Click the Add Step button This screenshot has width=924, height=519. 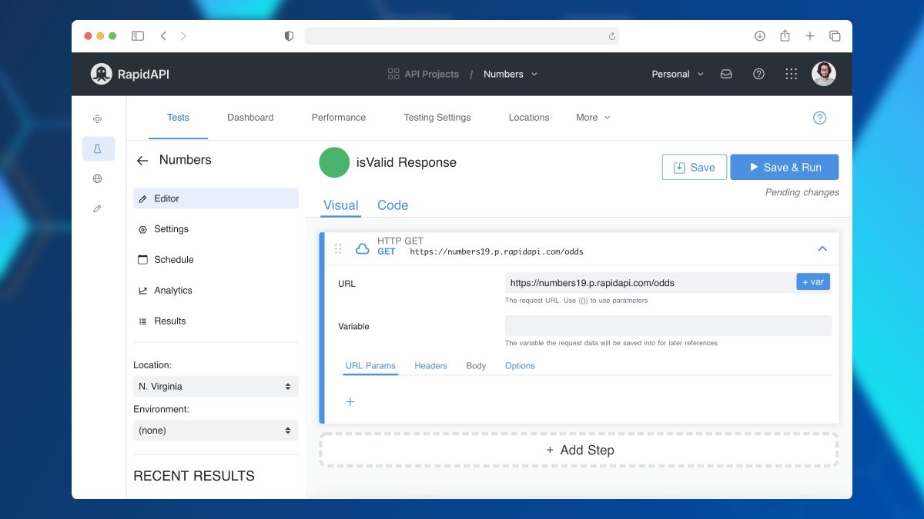click(579, 450)
